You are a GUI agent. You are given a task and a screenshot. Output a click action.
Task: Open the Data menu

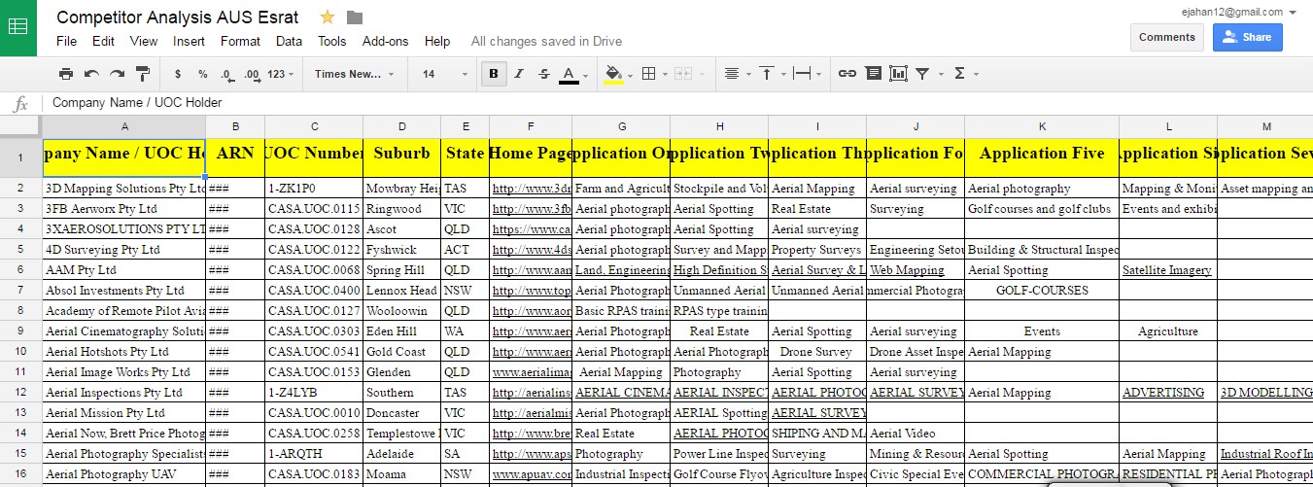pyautogui.click(x=289, y=42)
